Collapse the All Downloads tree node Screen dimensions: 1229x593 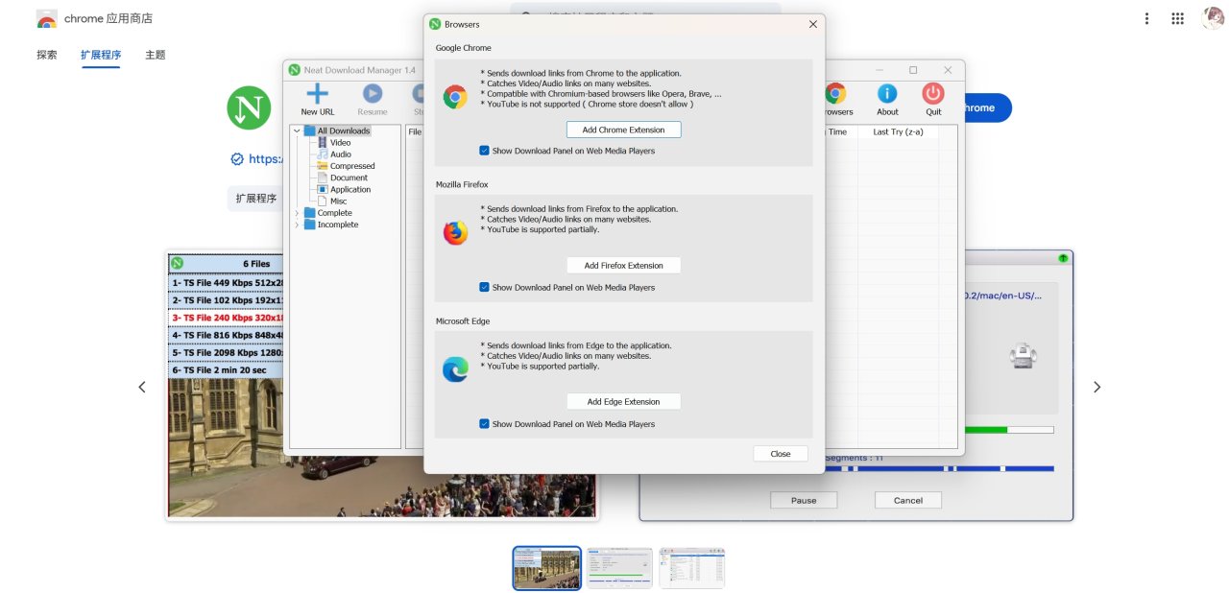(x=297, y=130)
